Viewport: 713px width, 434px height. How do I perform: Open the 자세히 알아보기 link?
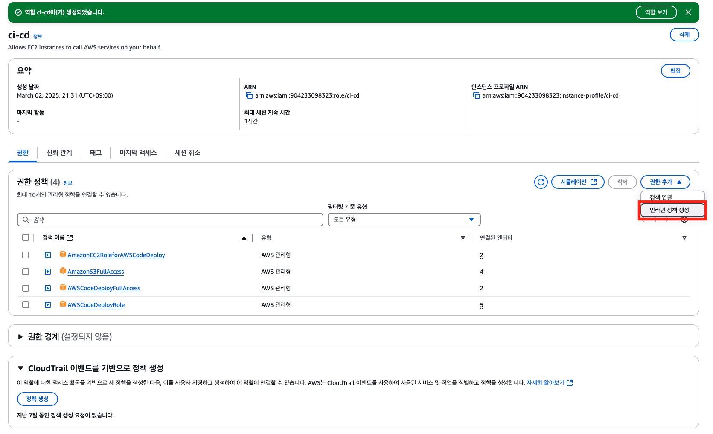550,383
